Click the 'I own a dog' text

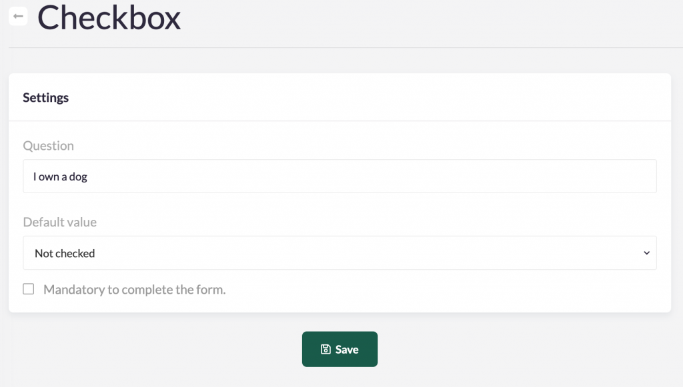(x=61, y=177)
